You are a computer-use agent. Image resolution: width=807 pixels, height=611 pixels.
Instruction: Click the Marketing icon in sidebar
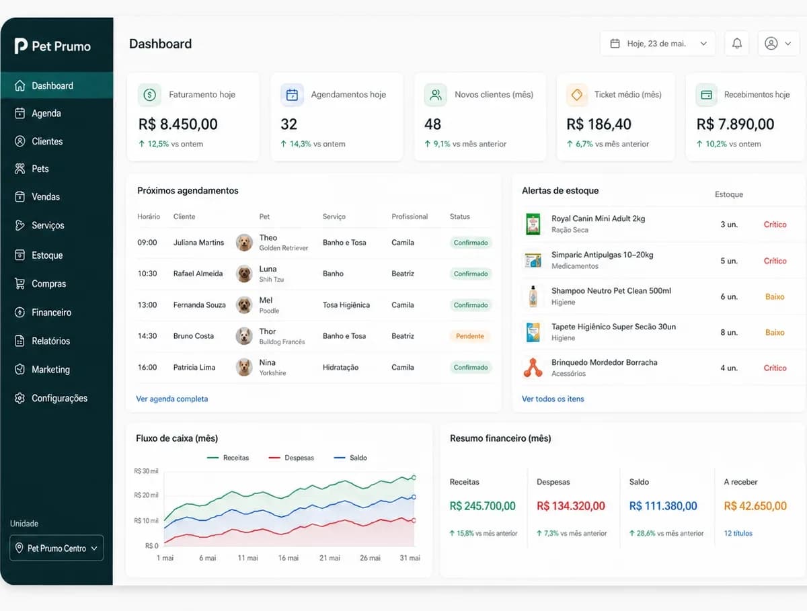[x=20, y=370]
